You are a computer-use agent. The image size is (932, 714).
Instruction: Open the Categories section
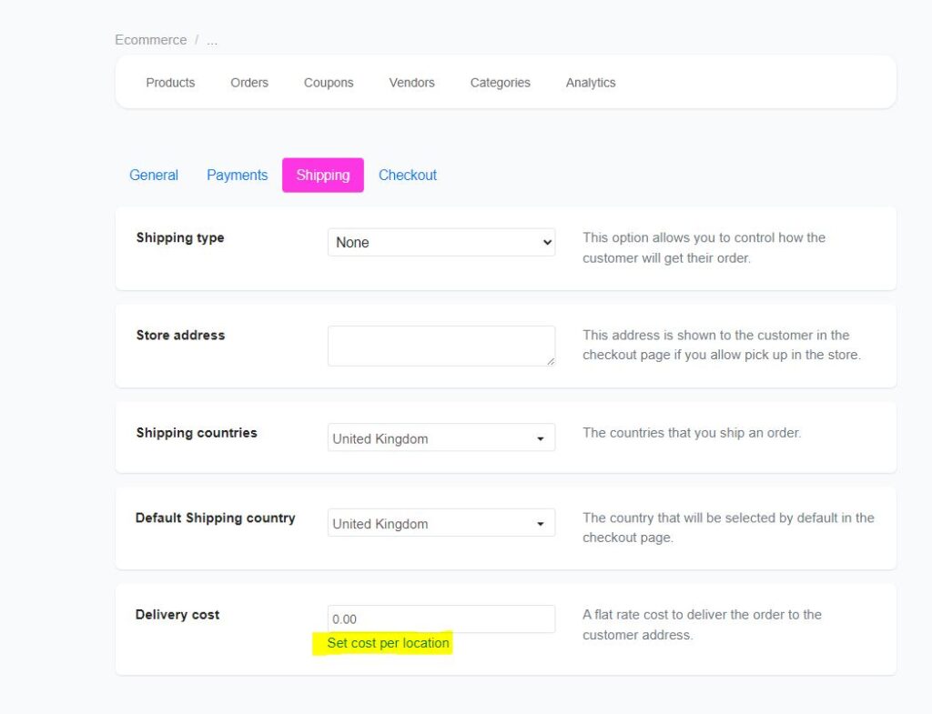click(x=500, y=83)
